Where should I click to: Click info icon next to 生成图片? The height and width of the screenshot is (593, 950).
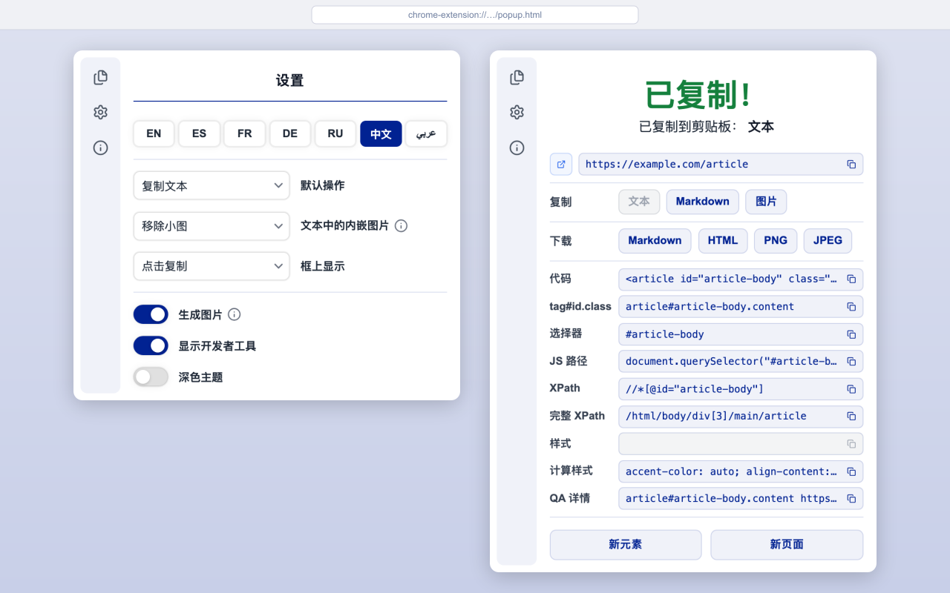coord(235,314)
